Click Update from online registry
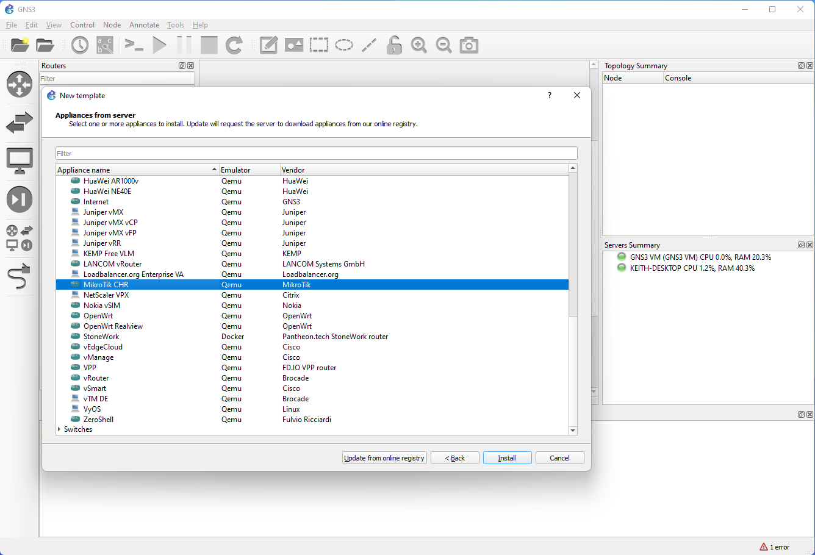The height and width of the screenshot is (555, 815). tap(384, 457)
